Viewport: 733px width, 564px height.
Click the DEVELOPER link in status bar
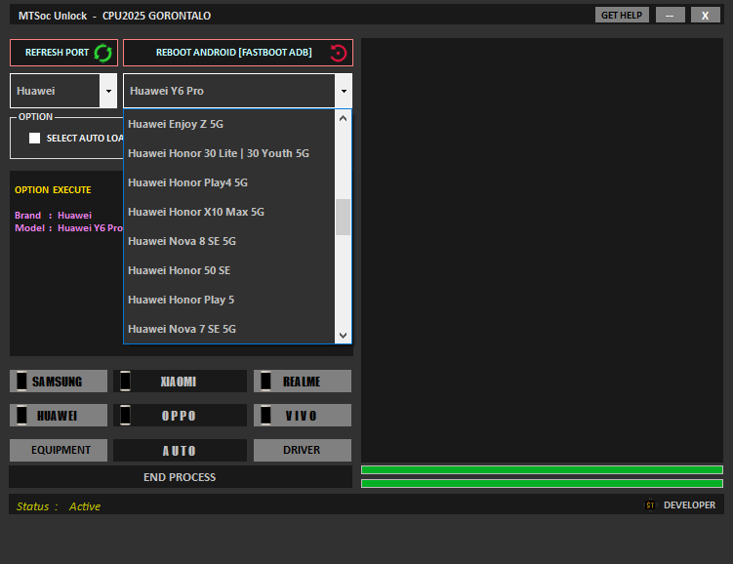[x=689, y=505]
